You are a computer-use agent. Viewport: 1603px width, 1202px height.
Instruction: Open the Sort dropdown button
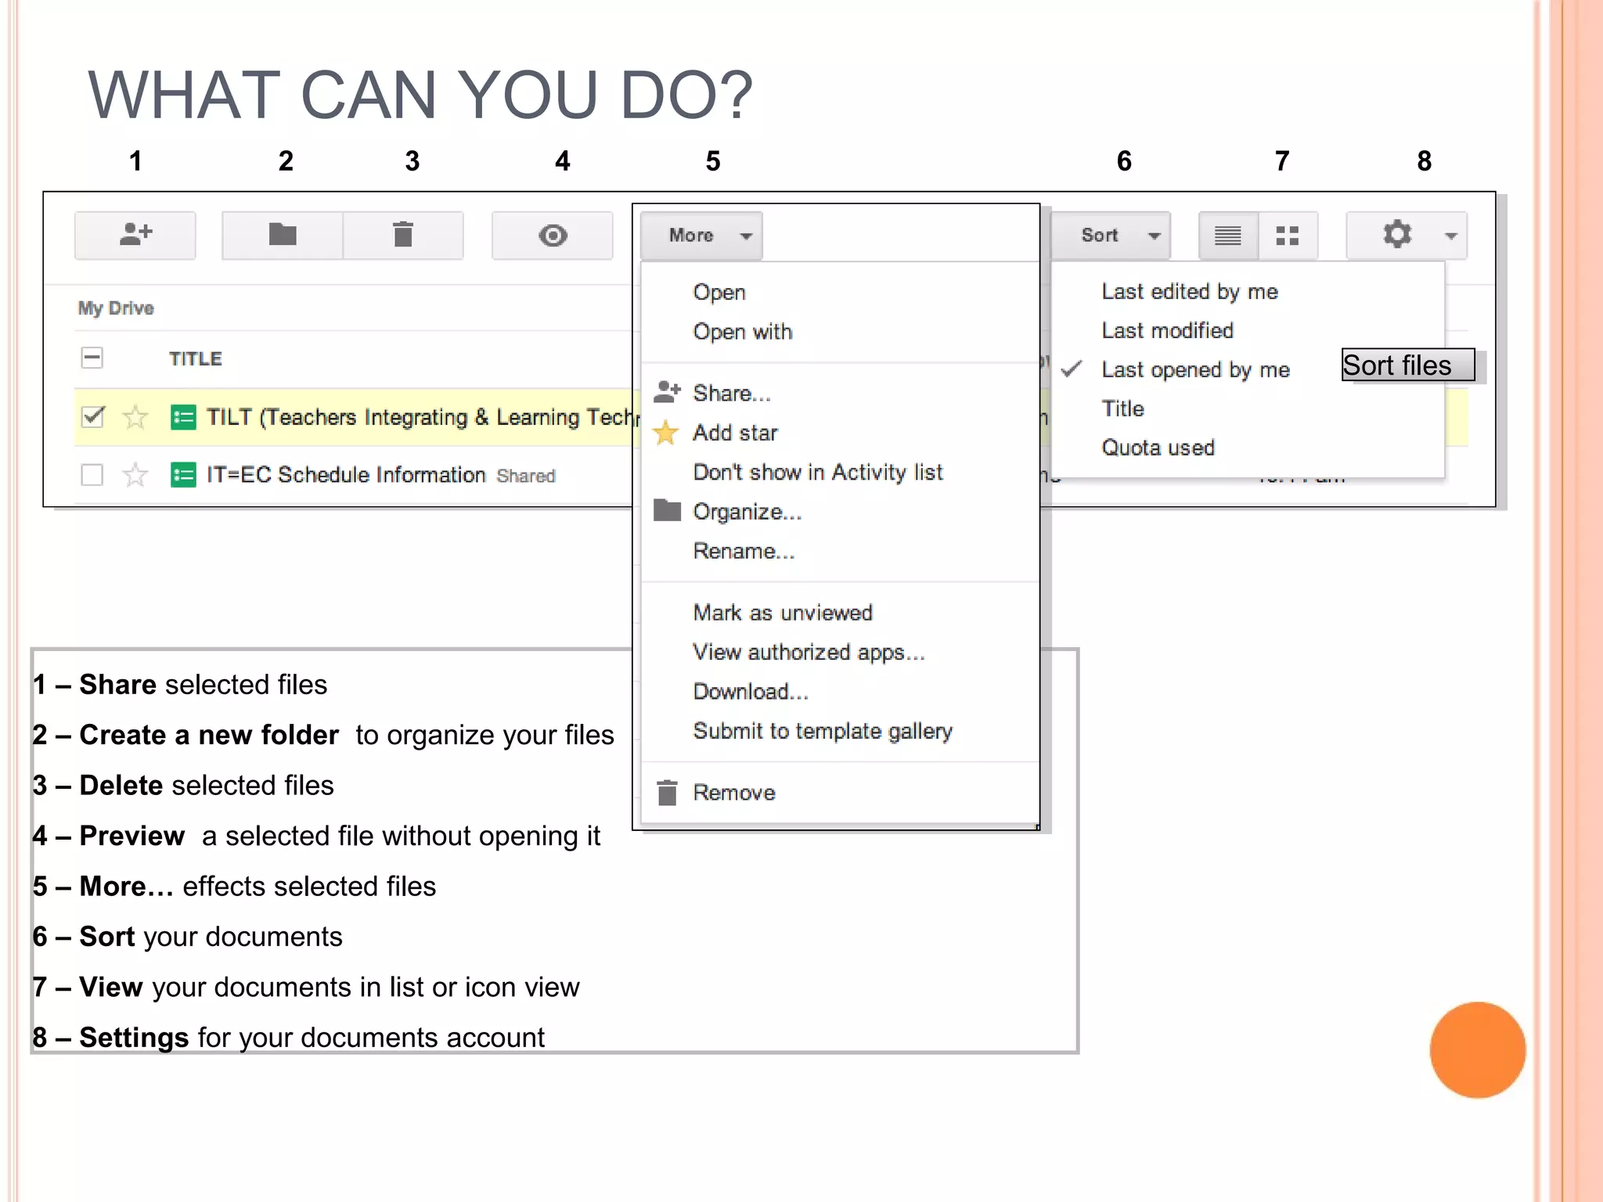point(1111,235)
